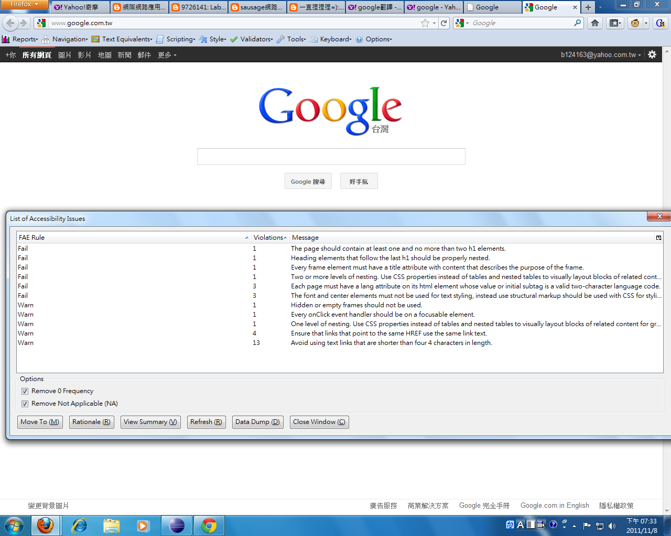The width and height of the screenshot is (671, 536).
Task: Open 圖片 in the Google top bar
Action: point(65,55)
